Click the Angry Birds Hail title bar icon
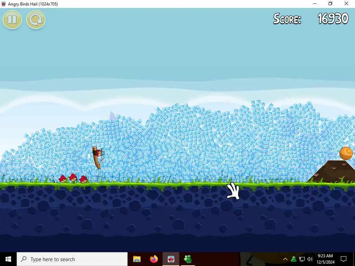This screenshot has height=266, width=355. tap(3, 4)
